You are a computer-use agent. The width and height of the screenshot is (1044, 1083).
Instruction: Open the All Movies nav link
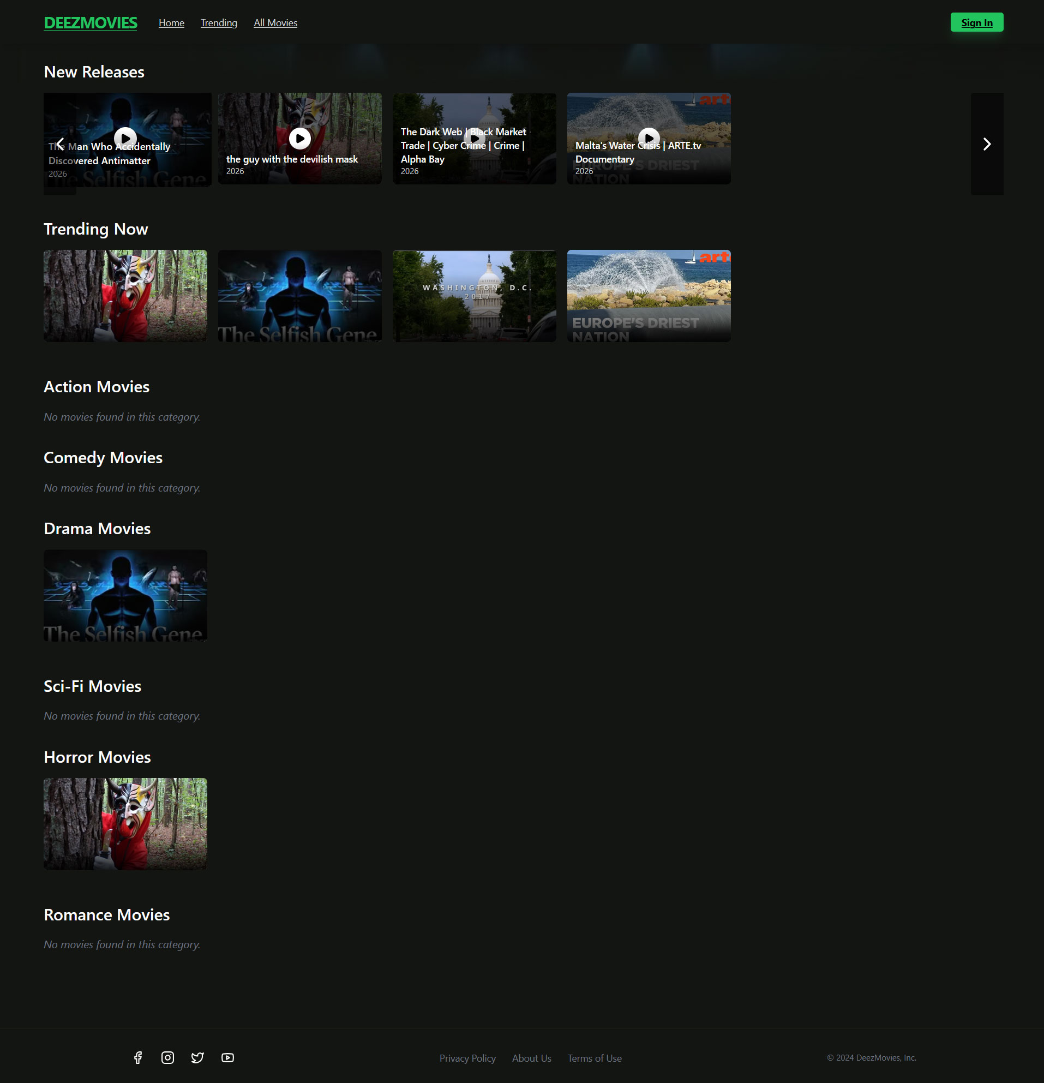[275, 23]
